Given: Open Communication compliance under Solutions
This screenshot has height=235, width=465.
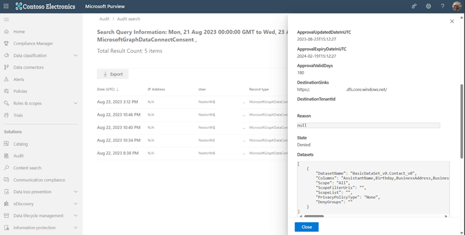Looking at the screenshot, I should [39, 180].
